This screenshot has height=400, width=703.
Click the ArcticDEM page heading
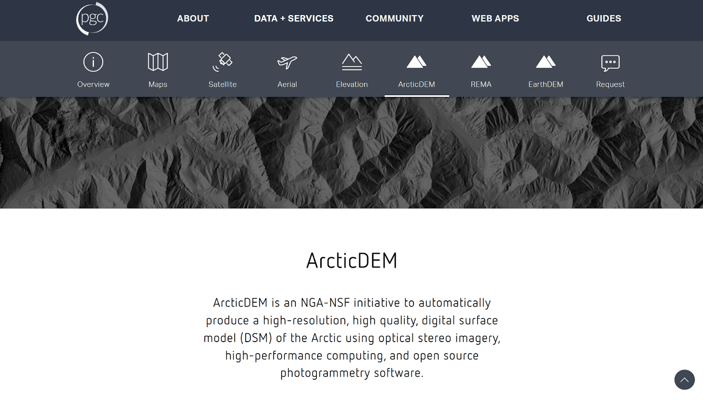pos(351,261)
